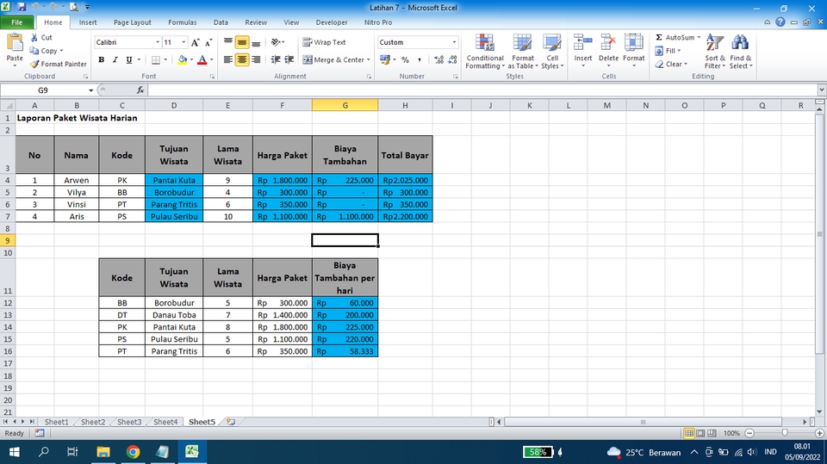Click the Paste clipboard icon

click(x=15, y=43)
